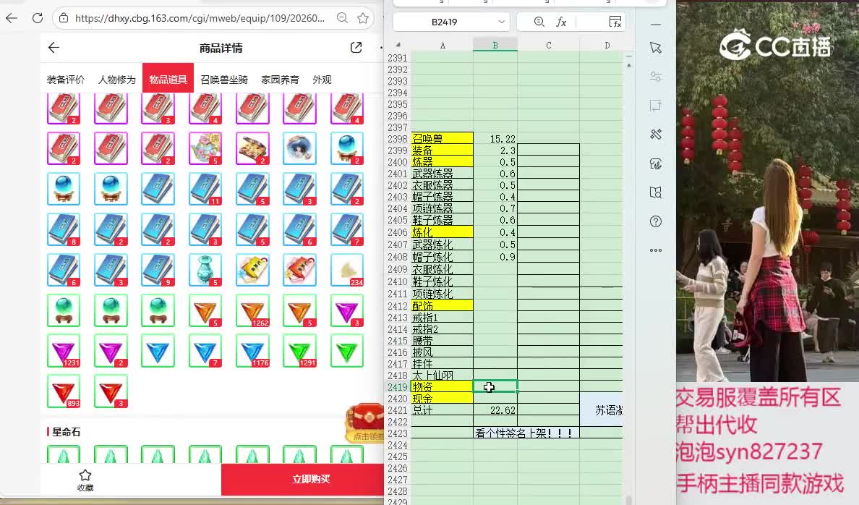
Task: Open the more options ellipsis in sidebar
Action: pos(656,250)
